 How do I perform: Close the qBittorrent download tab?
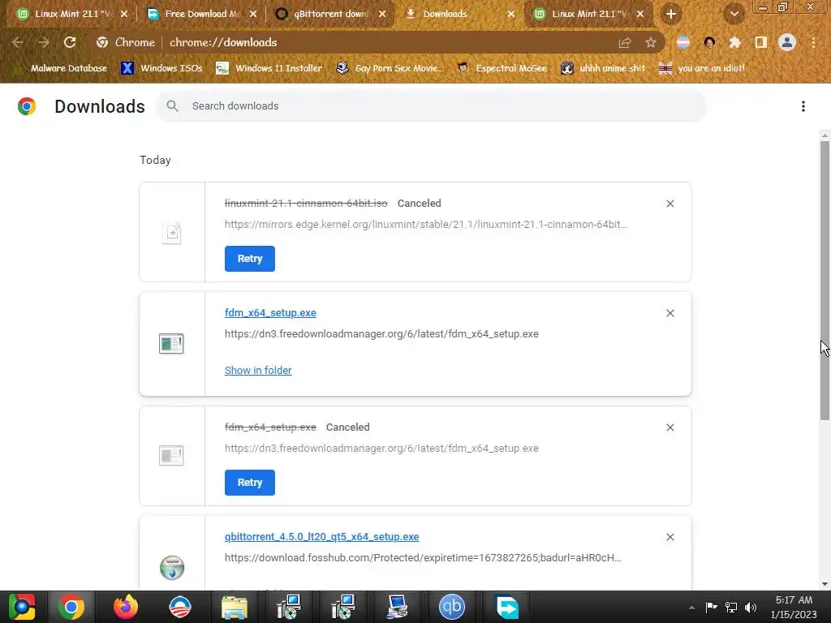(x=382, y=15)
